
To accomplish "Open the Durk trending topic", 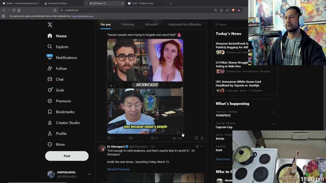I will click(219, 150).
